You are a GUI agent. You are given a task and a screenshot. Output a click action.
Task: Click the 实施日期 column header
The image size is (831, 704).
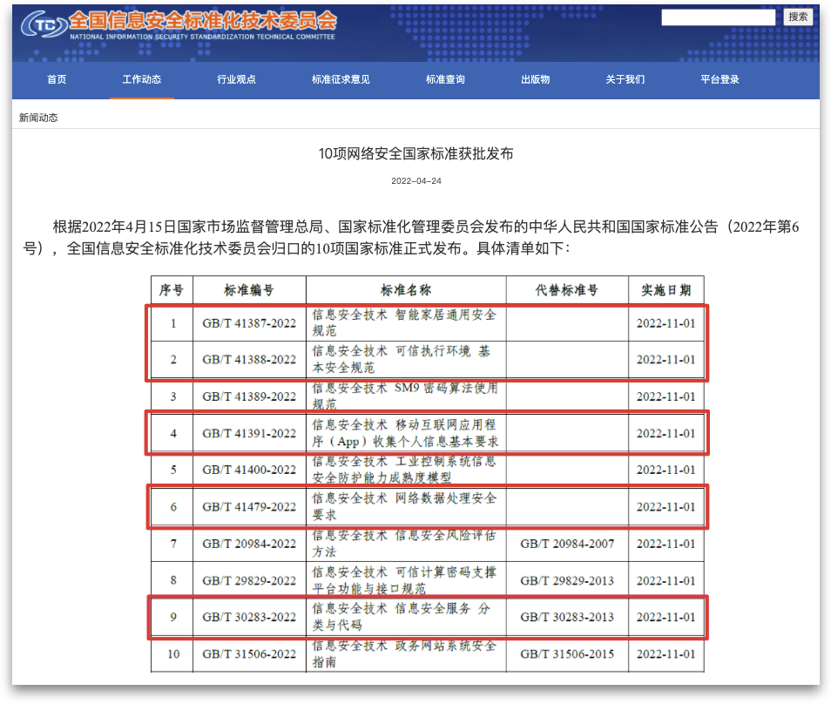coord(665,290)
